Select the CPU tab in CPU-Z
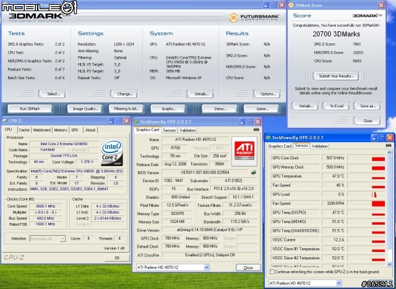396x289 pixels. tap(8, 130)
